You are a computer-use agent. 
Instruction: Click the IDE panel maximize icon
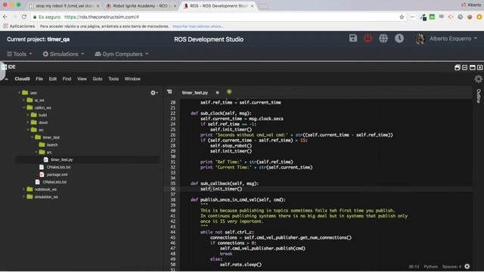(x=472, y=67)
